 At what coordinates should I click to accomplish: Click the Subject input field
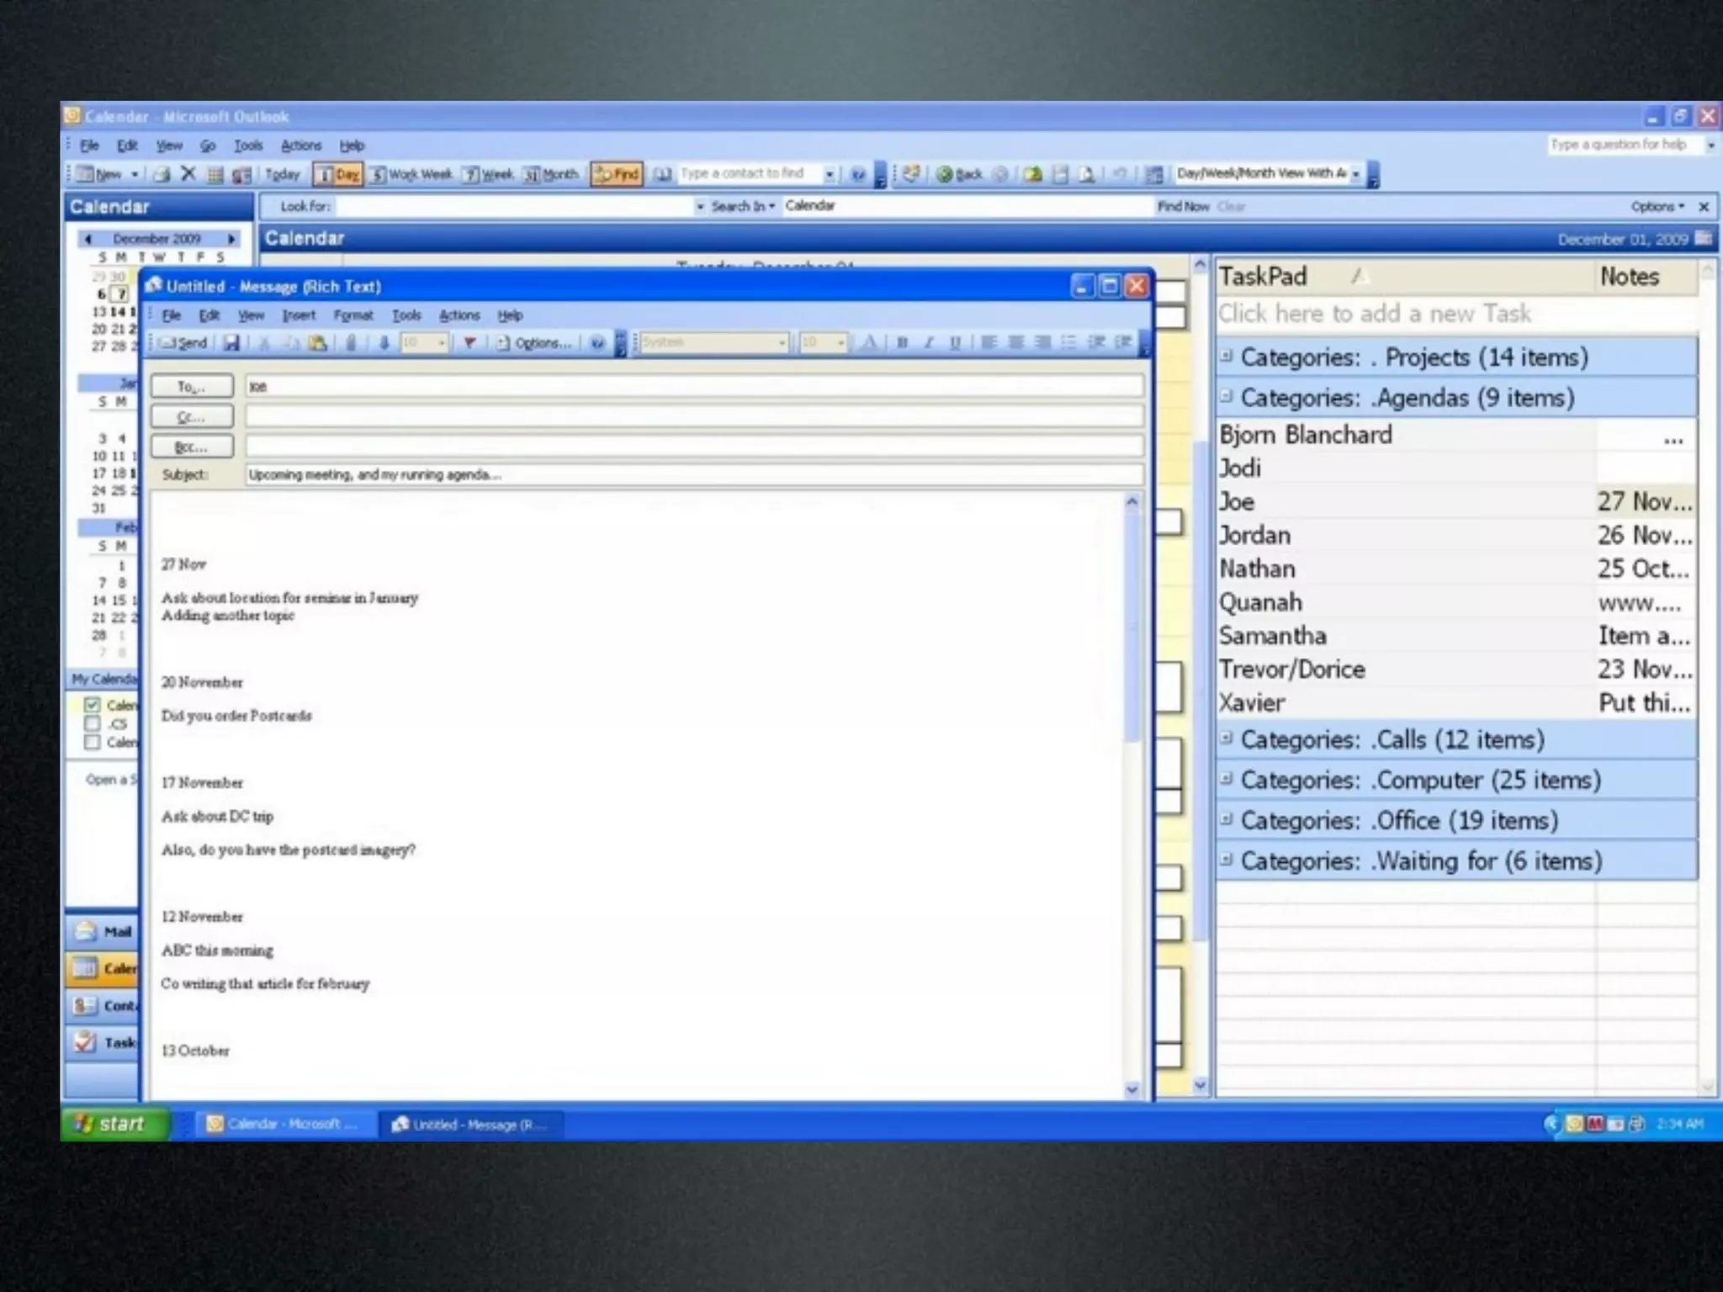tap(694, 474)
